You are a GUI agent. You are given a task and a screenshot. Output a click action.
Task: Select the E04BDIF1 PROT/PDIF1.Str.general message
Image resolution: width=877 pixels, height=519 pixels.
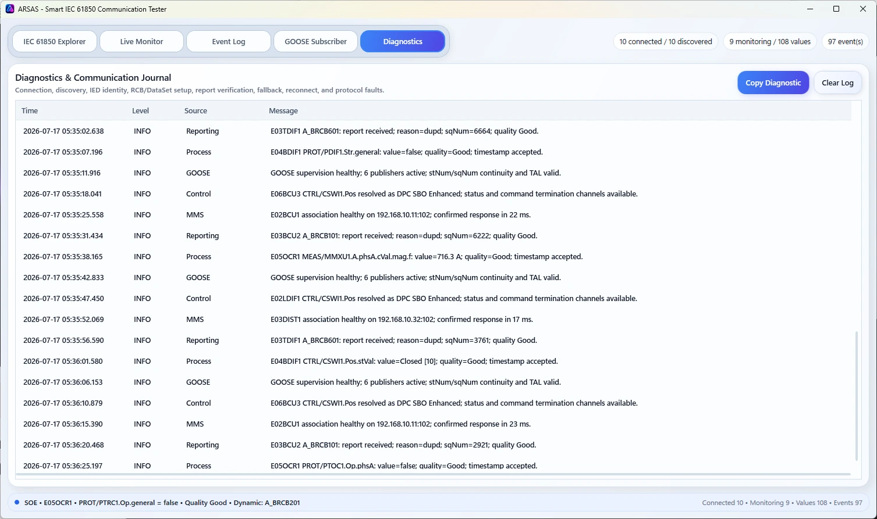[x=406, y=152]
